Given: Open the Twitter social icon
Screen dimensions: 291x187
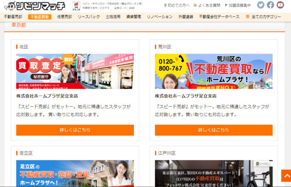Looking at the screenshot, I should [261, 5].
